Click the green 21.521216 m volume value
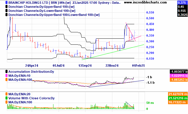Screen dimensions: 188x114 click(178, 98)
